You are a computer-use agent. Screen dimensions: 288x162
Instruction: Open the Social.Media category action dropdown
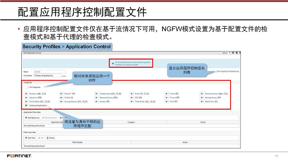coord(26,102)
